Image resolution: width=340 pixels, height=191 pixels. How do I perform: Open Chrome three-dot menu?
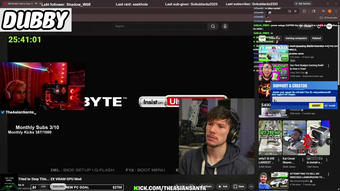[x=336, y=11]
